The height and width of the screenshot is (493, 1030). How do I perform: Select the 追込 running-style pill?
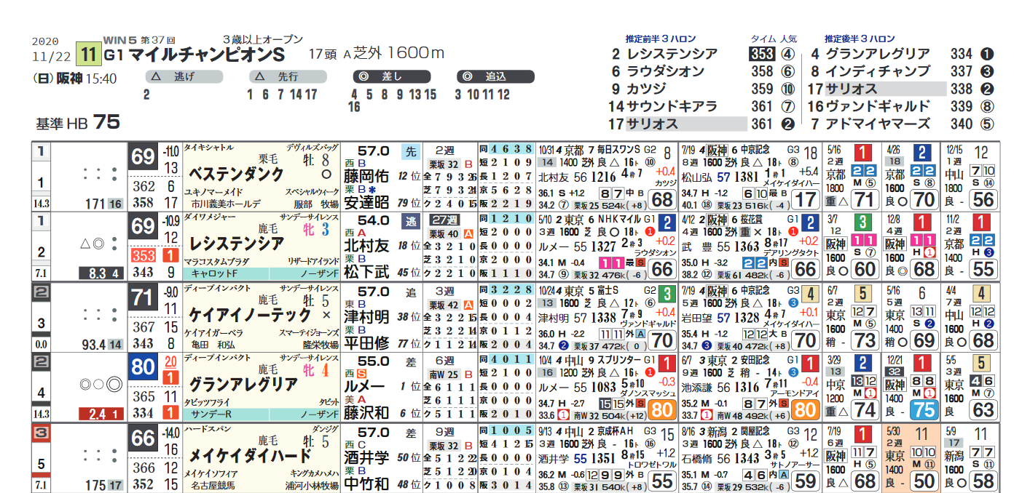click(496, 76)
